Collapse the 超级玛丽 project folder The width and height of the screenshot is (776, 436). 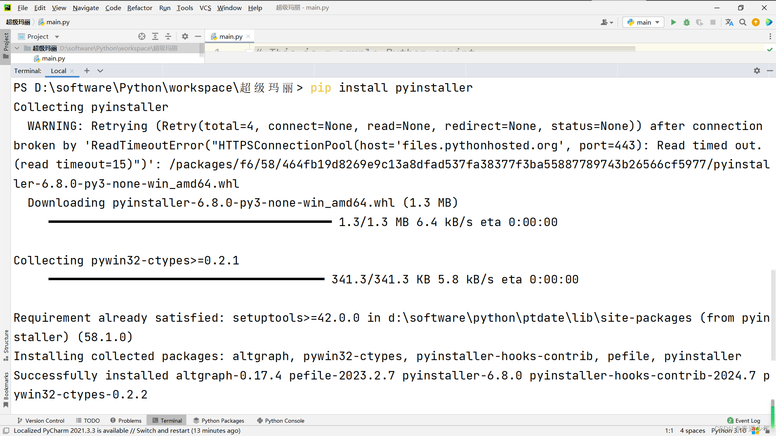[x=17, y=48]
